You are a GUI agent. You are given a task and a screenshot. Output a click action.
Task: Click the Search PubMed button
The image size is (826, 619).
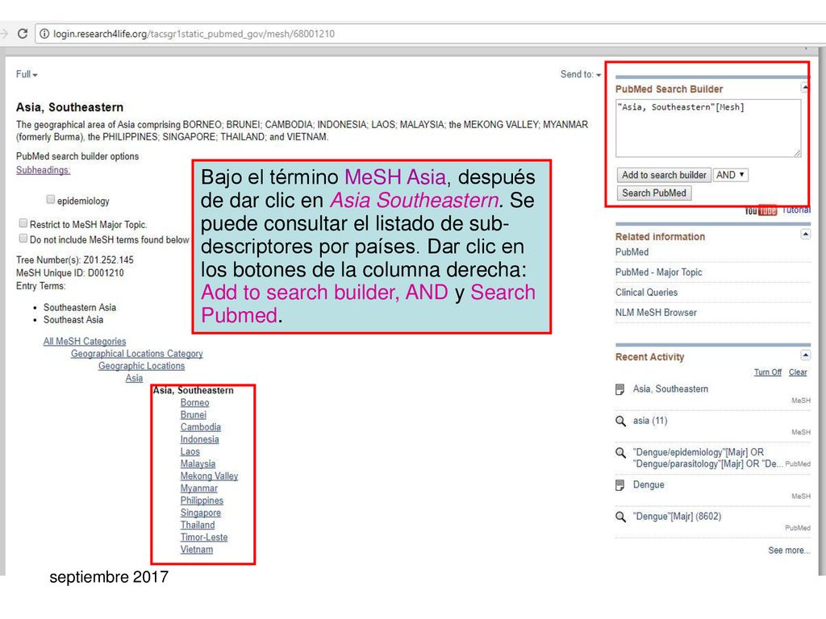(653, 193)
